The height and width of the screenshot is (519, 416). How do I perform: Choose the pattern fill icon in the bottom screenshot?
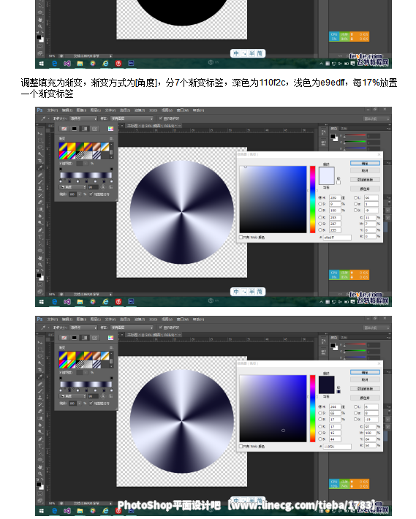94,338
